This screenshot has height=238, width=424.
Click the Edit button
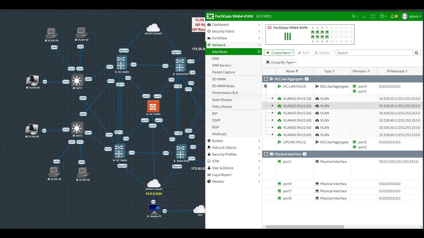click(303, 53)
